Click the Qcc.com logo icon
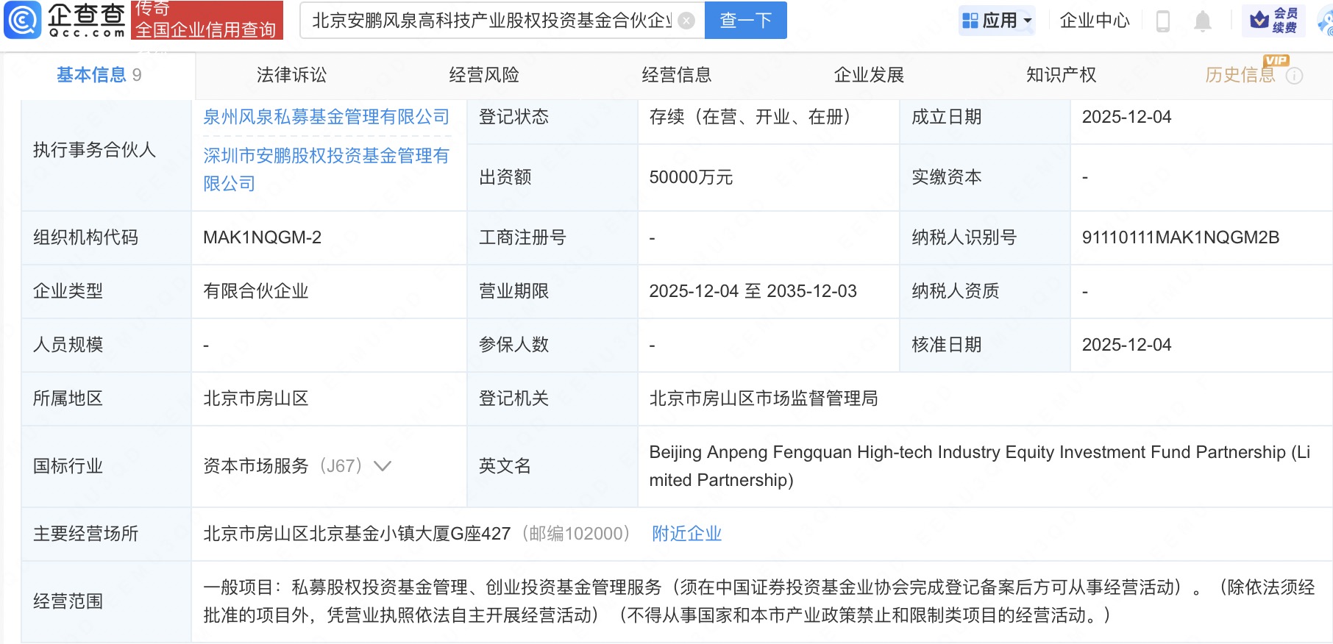1333x644 pixels. pos(24,20)
